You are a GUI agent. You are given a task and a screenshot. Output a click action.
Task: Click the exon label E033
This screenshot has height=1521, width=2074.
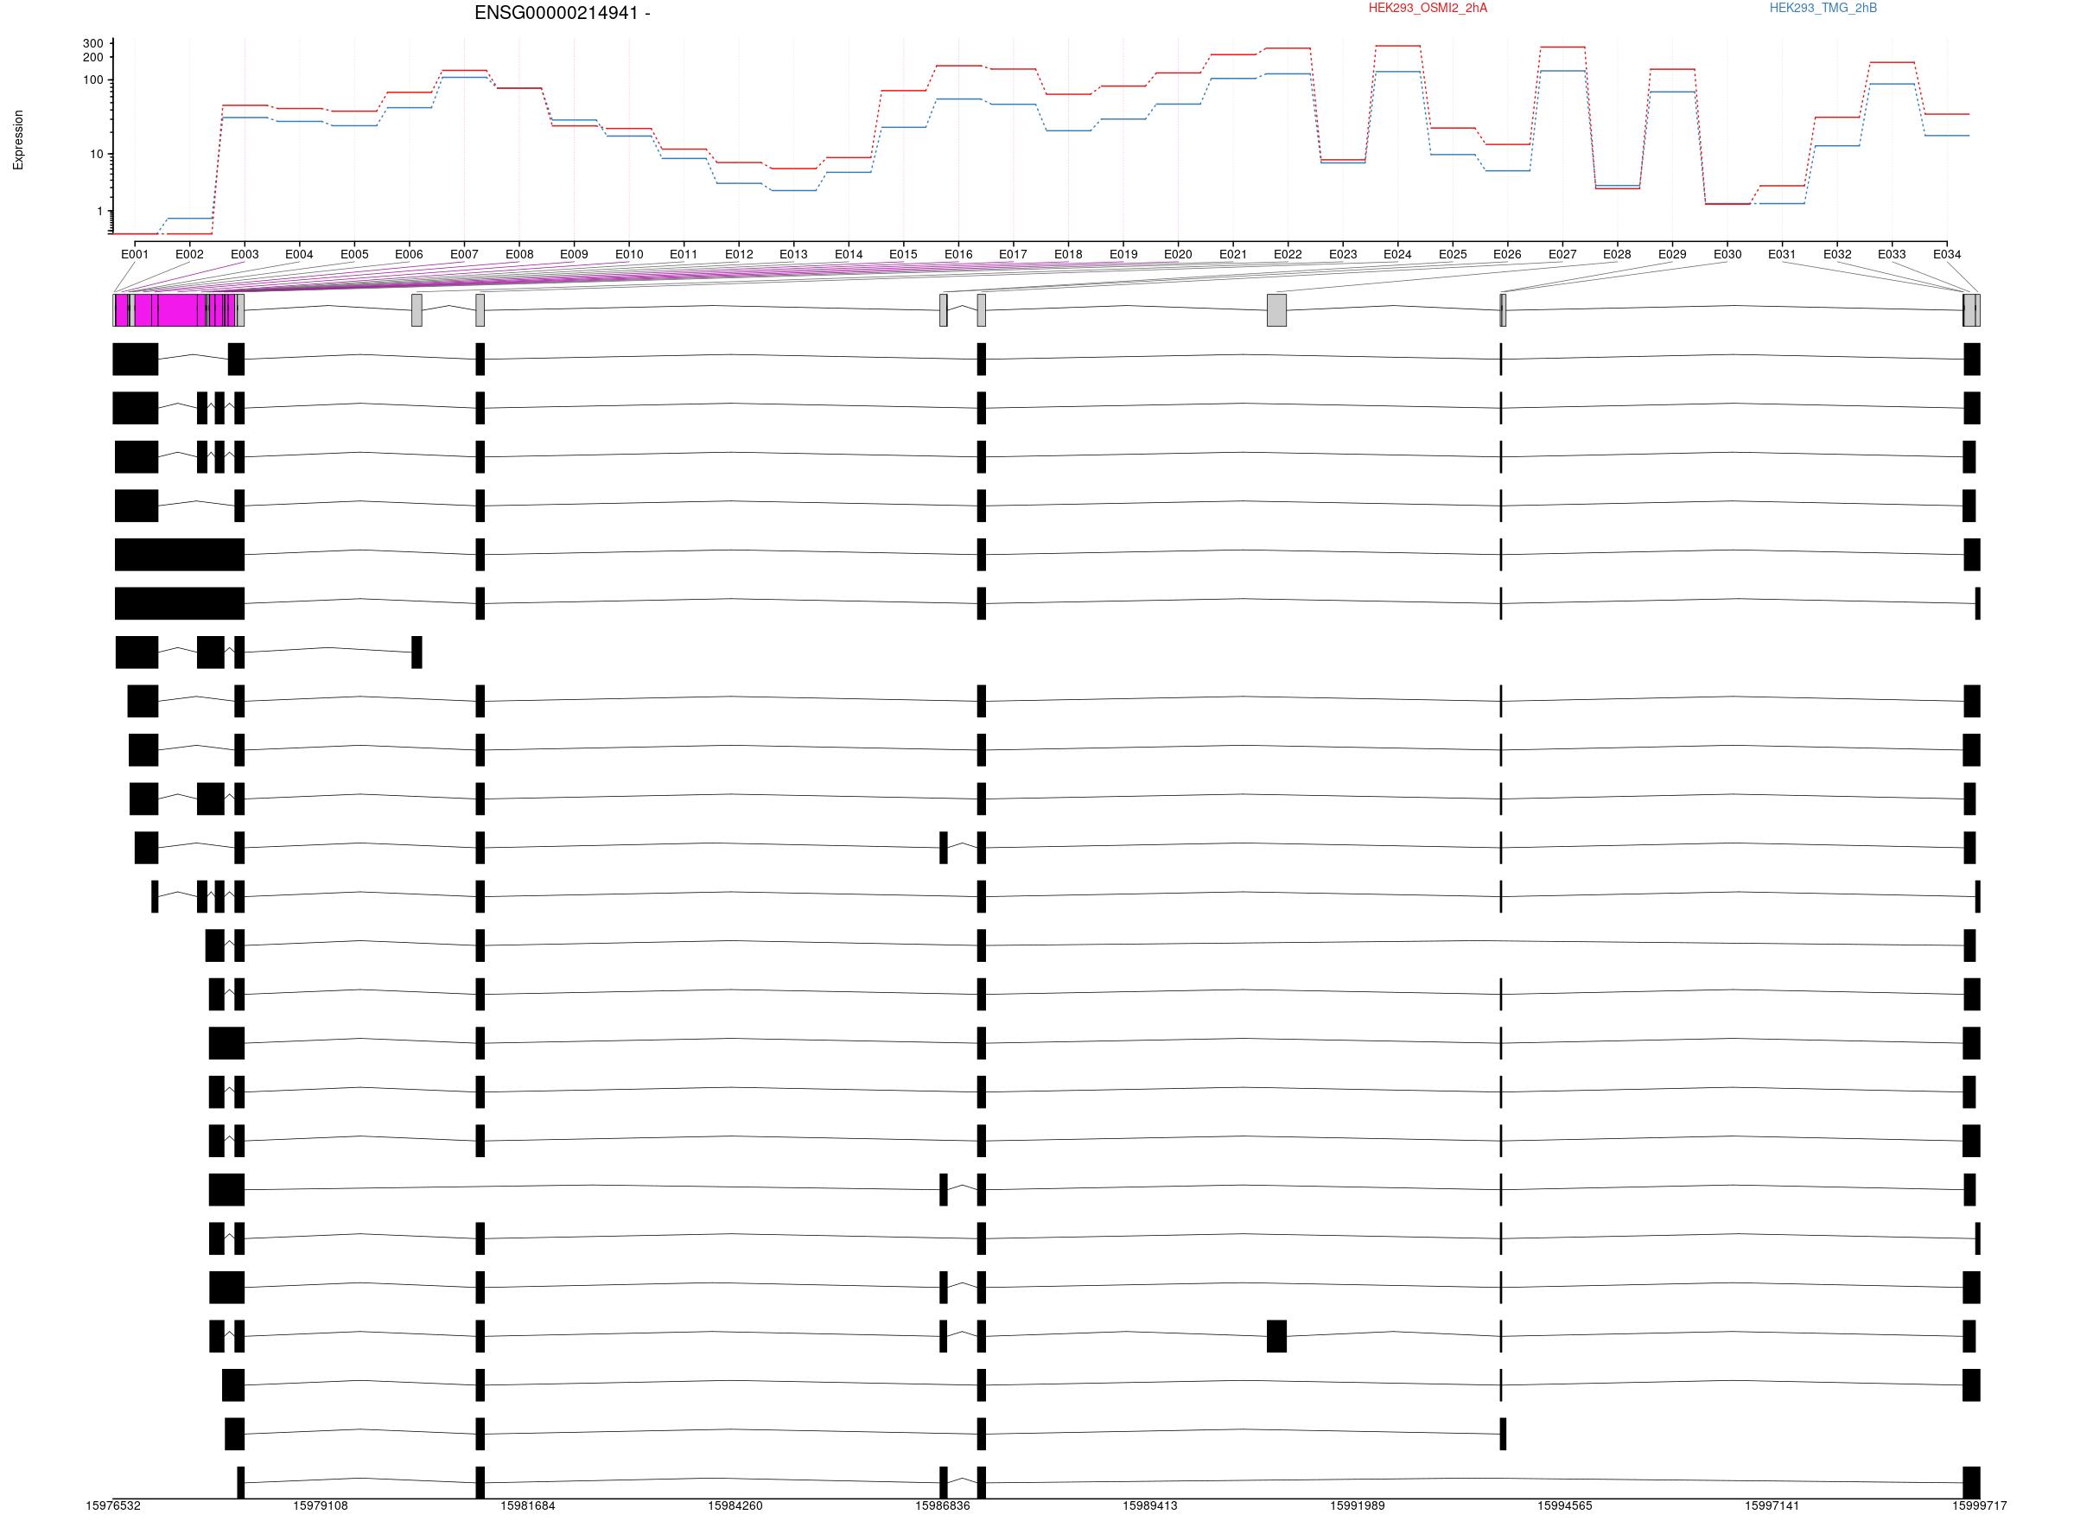pyautogui.click(x=1892, y=254)
